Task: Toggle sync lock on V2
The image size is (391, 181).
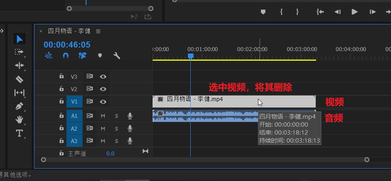Action: (89, 89)
